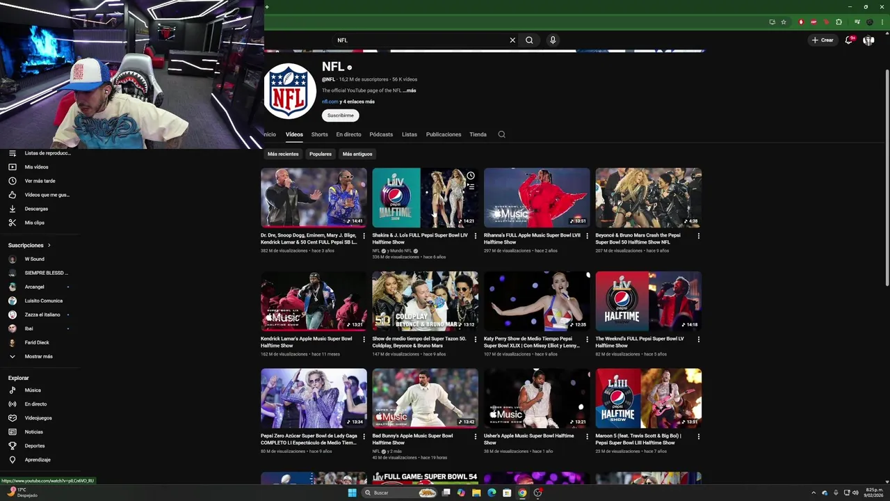Viewport: 890px width, 501px height.
Task: Open options for Beyoncé & Bruno Mars video
Action: (699, 236)
